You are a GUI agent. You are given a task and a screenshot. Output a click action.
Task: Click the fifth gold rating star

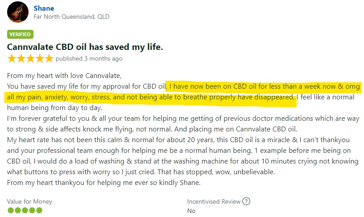pyautogui.click(x=49, y=58)
